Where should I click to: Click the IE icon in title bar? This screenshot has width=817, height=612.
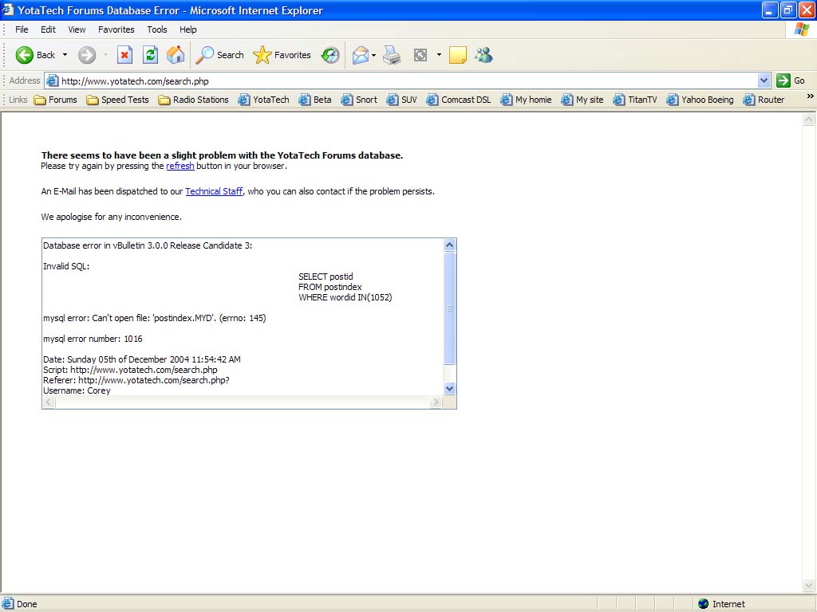coord(8,10)
